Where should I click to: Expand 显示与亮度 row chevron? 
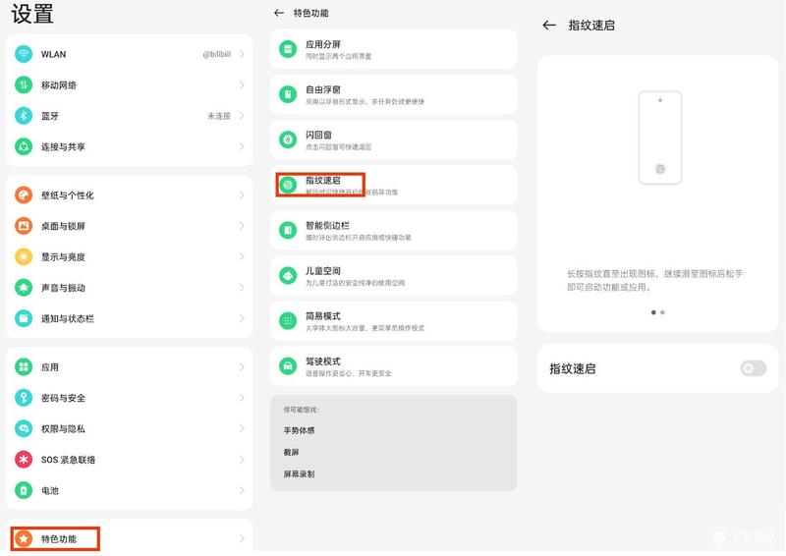click(242, 256)
